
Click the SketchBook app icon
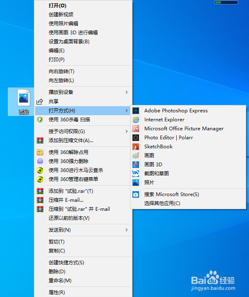(136, 147)
